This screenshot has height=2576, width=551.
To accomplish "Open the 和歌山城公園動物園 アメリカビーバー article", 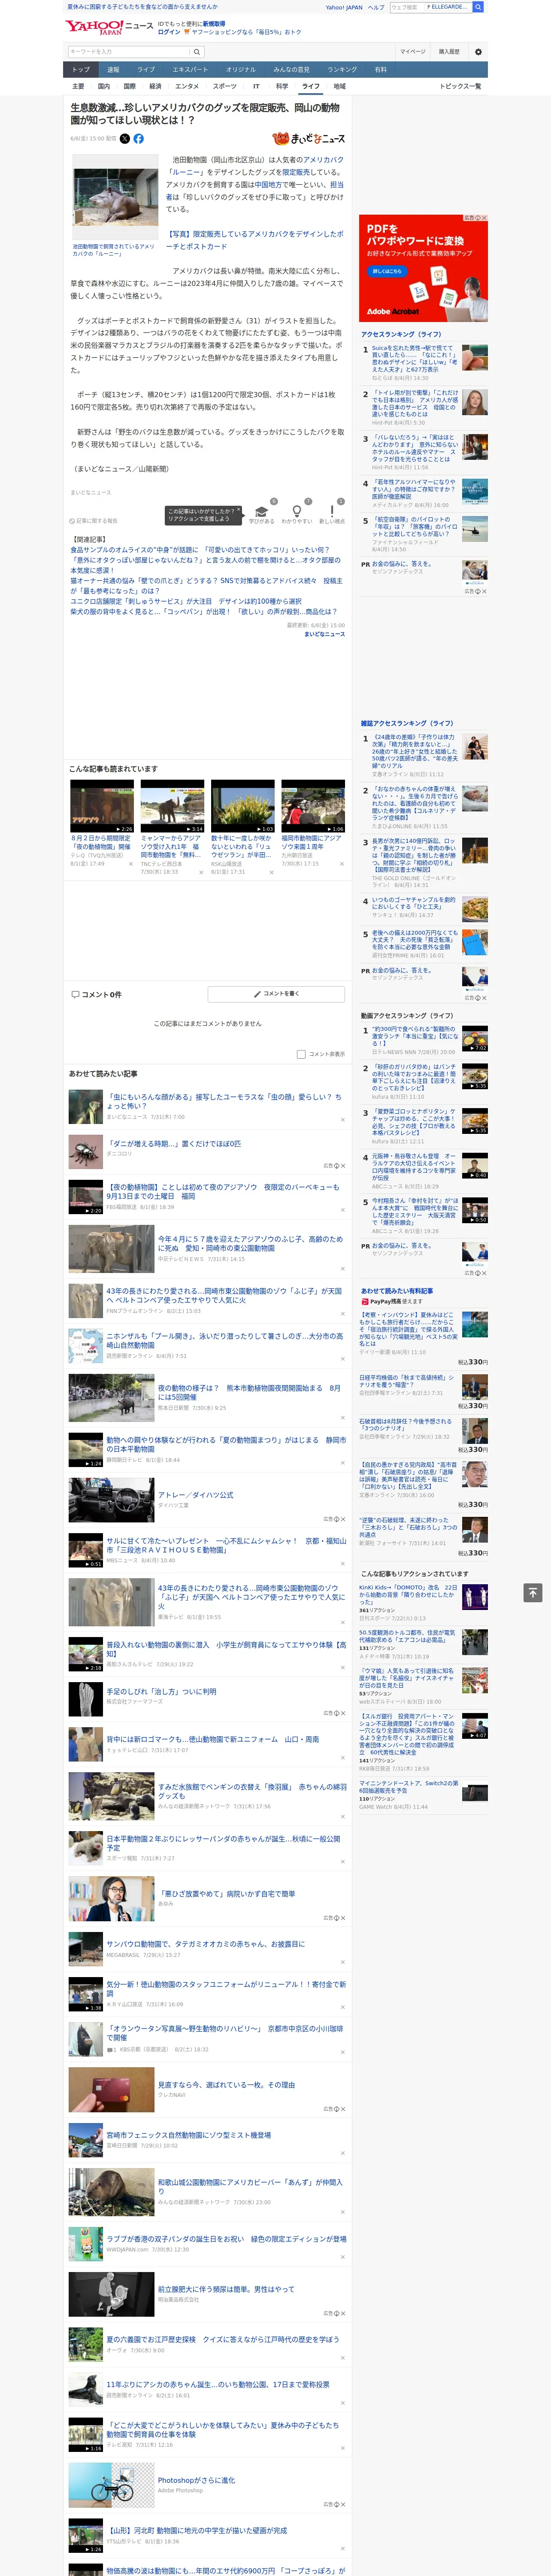I will click(250, 2187).
